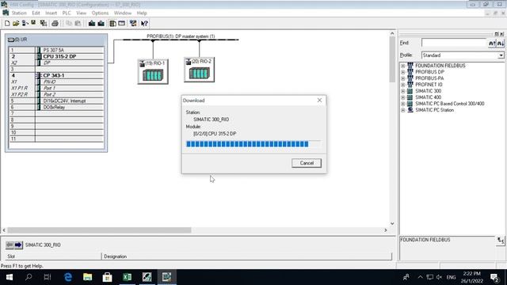Screen dimensions: 507x285
Task: Open the Window menu
Action: [x=123, y=13]
